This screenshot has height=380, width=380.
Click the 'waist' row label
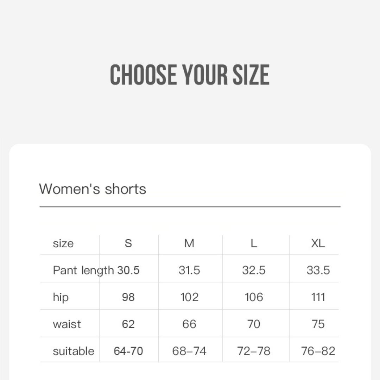click(x=67, y=324)
